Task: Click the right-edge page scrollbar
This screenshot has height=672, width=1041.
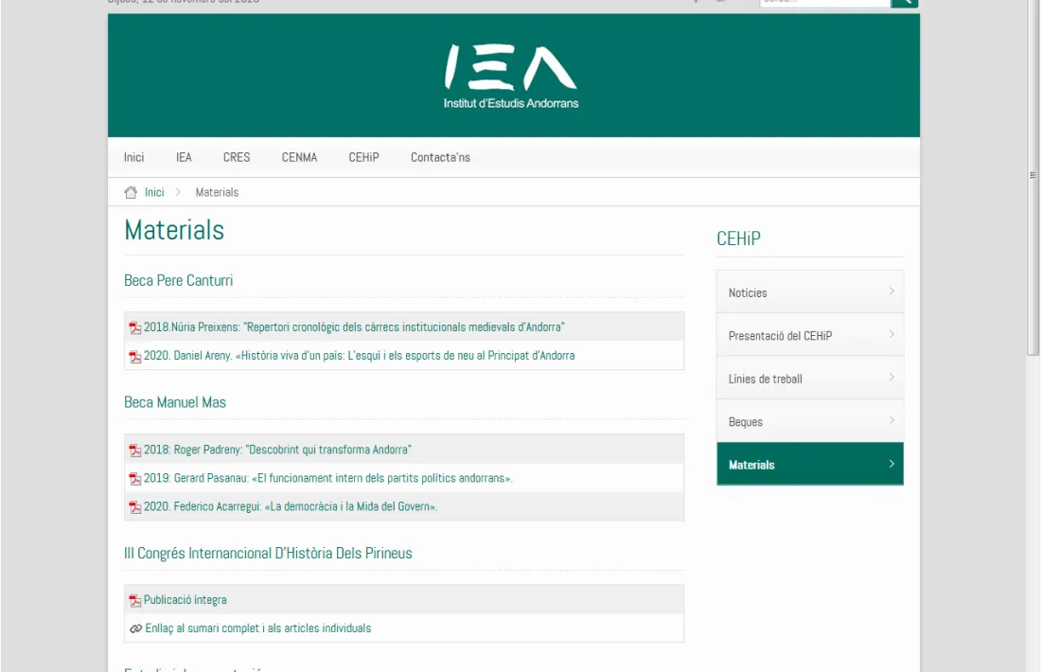Action: tap(1033, 174)
